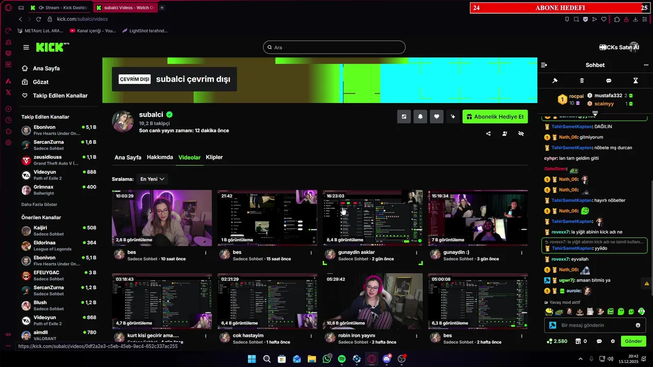Image resolution: width=653 pixels, height=367 pixels.
Task: Open Takip Edilen Kanallar sidebar link
Action: coord(55,96)
